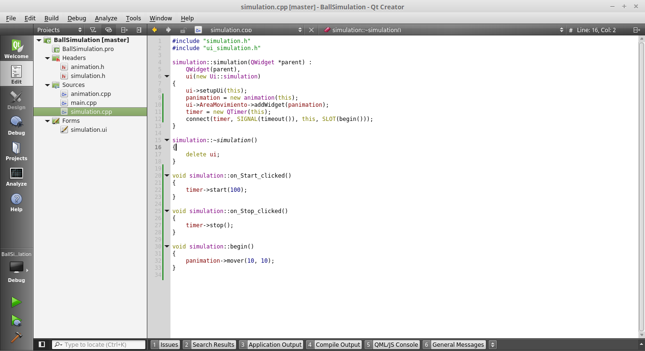Open the Design mode

17,100
